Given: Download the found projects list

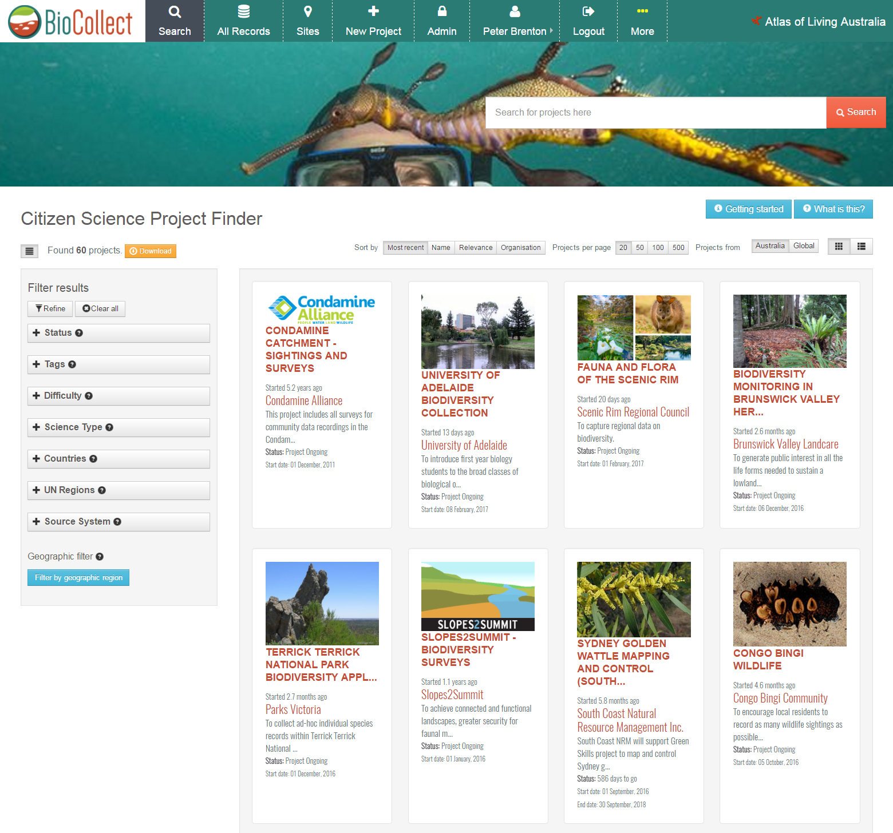Looking at the screenshot, I should click(x=151, y=251).
